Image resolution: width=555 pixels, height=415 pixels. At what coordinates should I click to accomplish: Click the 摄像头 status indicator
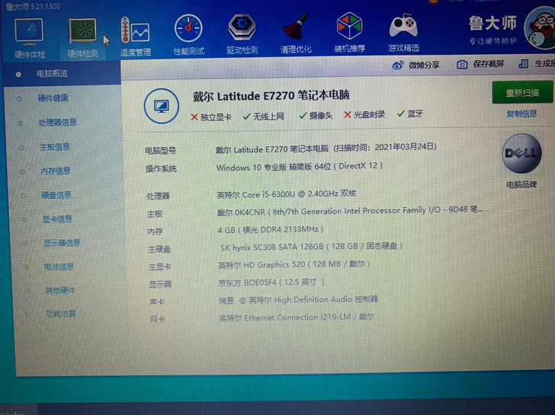coord(316,116)
